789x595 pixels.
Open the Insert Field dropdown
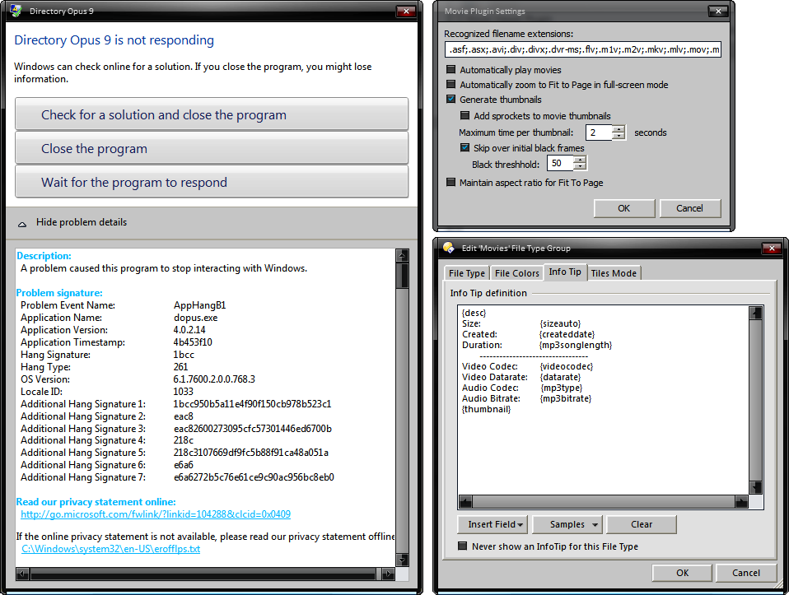493,524
